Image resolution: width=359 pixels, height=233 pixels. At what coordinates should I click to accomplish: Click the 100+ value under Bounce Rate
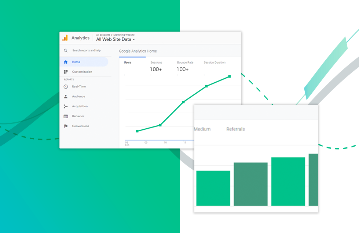pos(183,69)
